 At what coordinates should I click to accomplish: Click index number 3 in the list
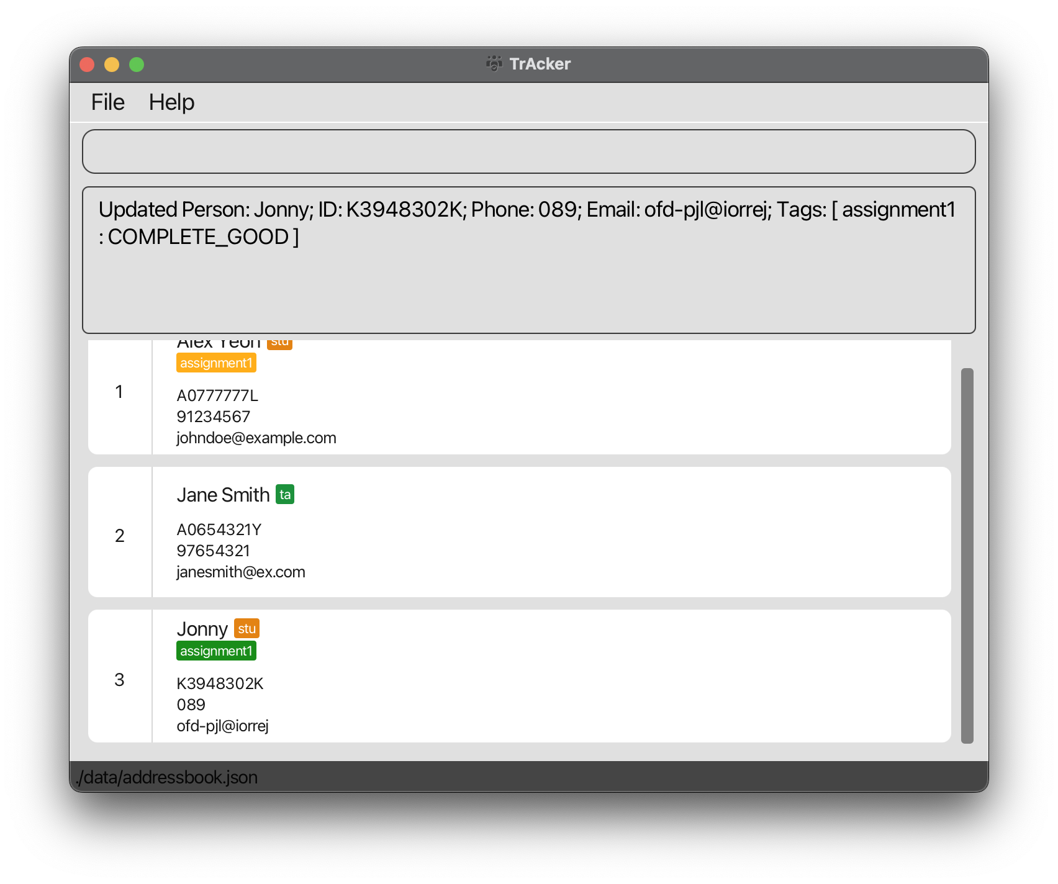pyautogui.click(x=119, y=680)
